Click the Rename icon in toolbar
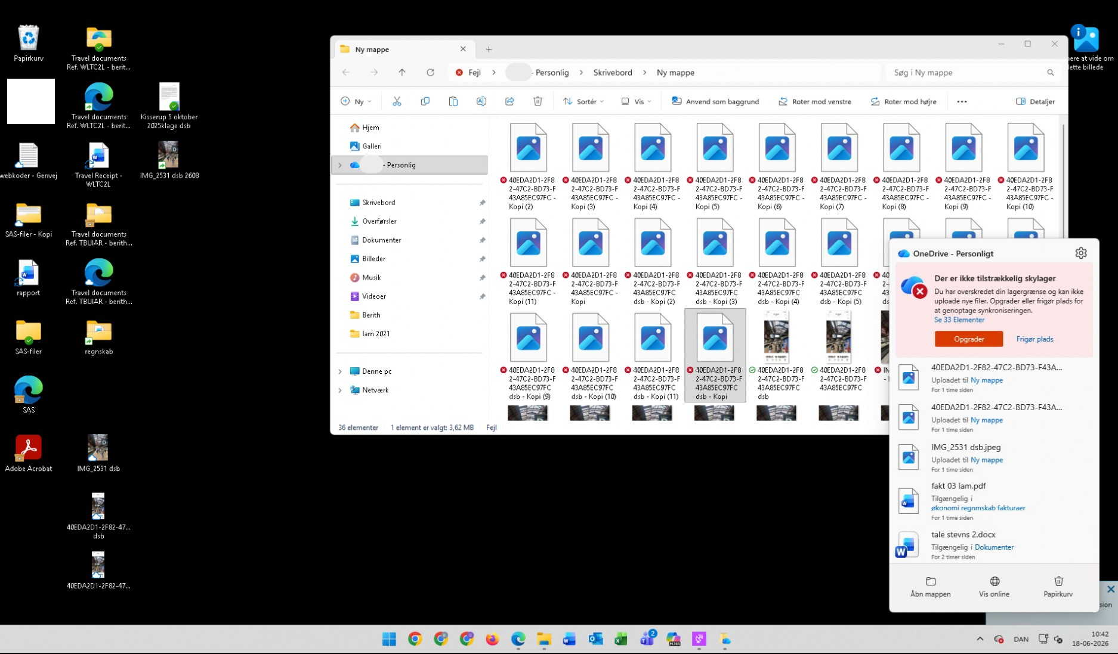 481,101
